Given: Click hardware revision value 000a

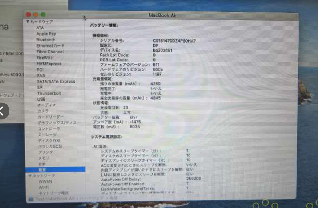Looking at the screenshot, I should coord(158,69).
